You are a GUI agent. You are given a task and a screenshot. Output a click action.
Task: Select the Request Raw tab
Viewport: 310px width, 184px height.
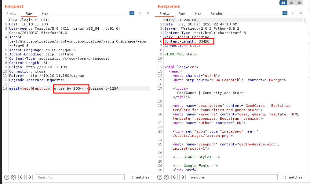(x=29, y=13)
